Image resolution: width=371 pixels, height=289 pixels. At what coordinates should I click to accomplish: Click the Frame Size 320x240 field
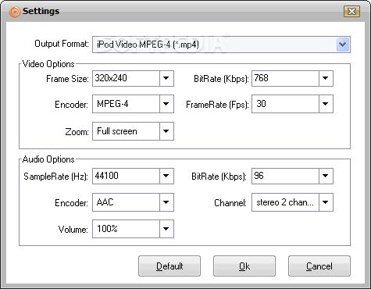126,78
